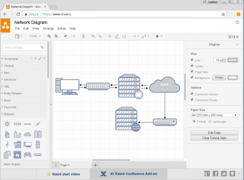Open the zoom 100% dropdown
244x180 pixels.
coord(35,36)
